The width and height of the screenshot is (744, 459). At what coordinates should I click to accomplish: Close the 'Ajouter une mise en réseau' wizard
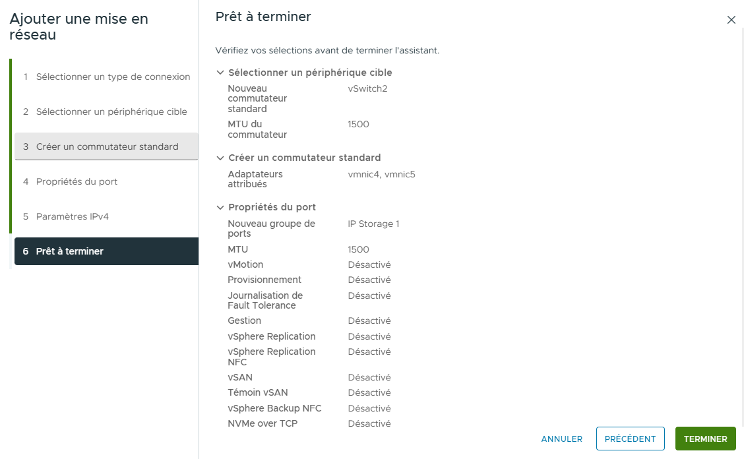click(731, 20)
